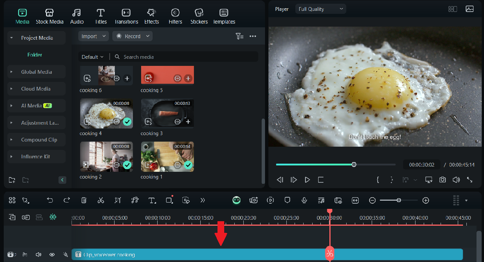This screenshot has height=262, width=484.
Task: Open the media panel more options menu
Action: click(x=253, y=36)
